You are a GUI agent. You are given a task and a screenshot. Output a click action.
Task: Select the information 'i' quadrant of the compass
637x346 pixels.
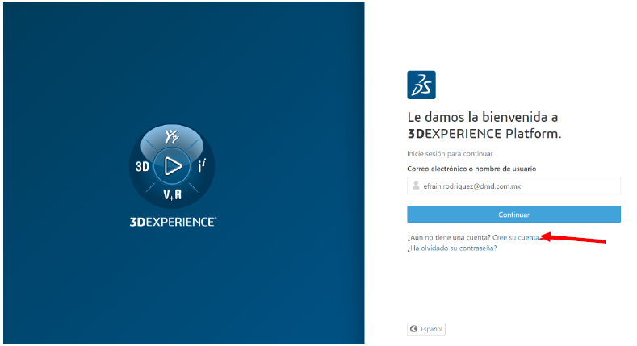coord(202,165)
